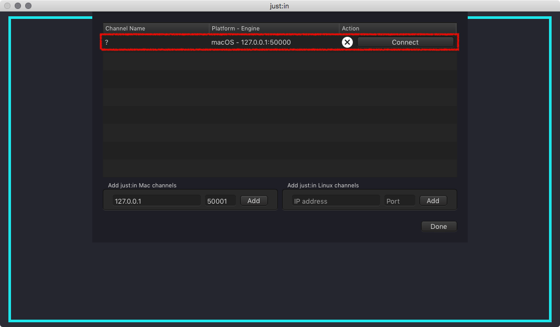The width and height of the screenshot is (560, 327).
Task: Click the Linux Port field
Action: point(400,201)
